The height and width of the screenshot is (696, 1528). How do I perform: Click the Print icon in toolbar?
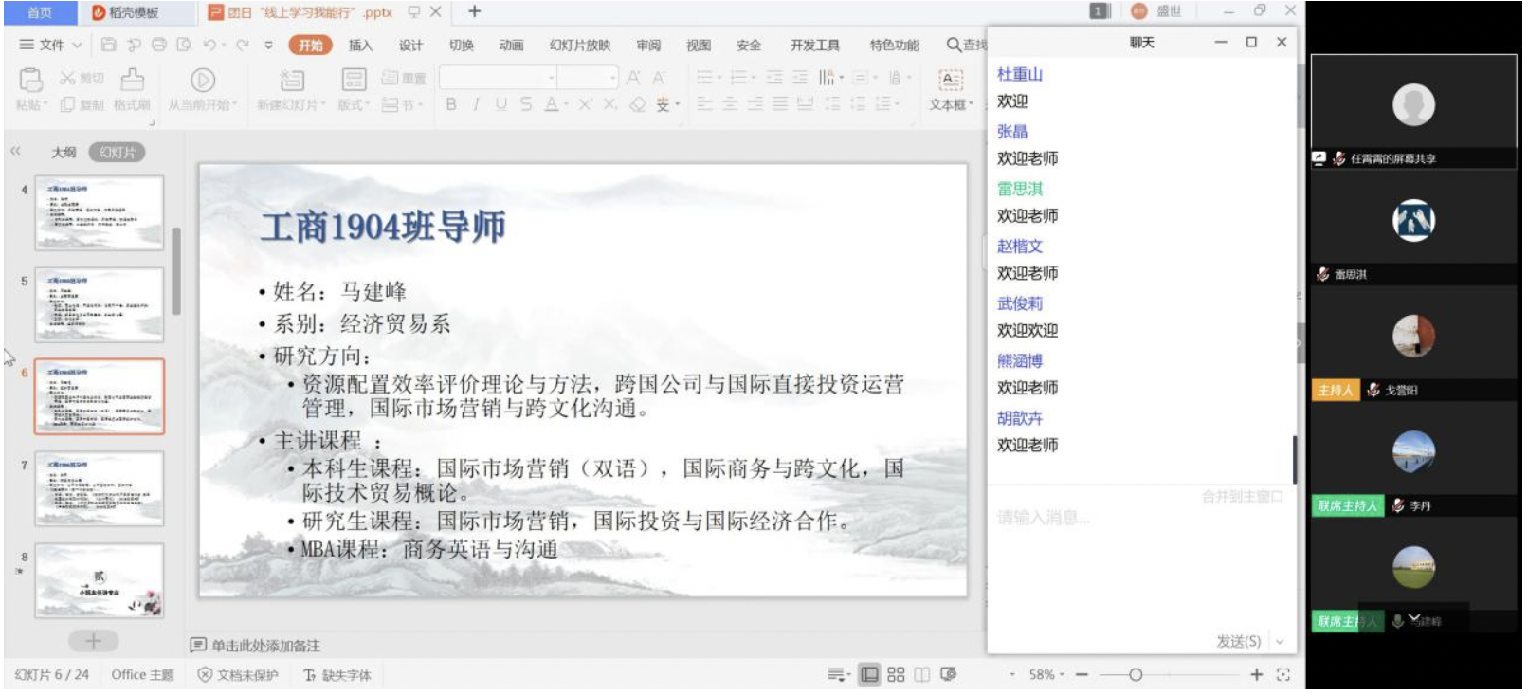(x=158, y=45)
